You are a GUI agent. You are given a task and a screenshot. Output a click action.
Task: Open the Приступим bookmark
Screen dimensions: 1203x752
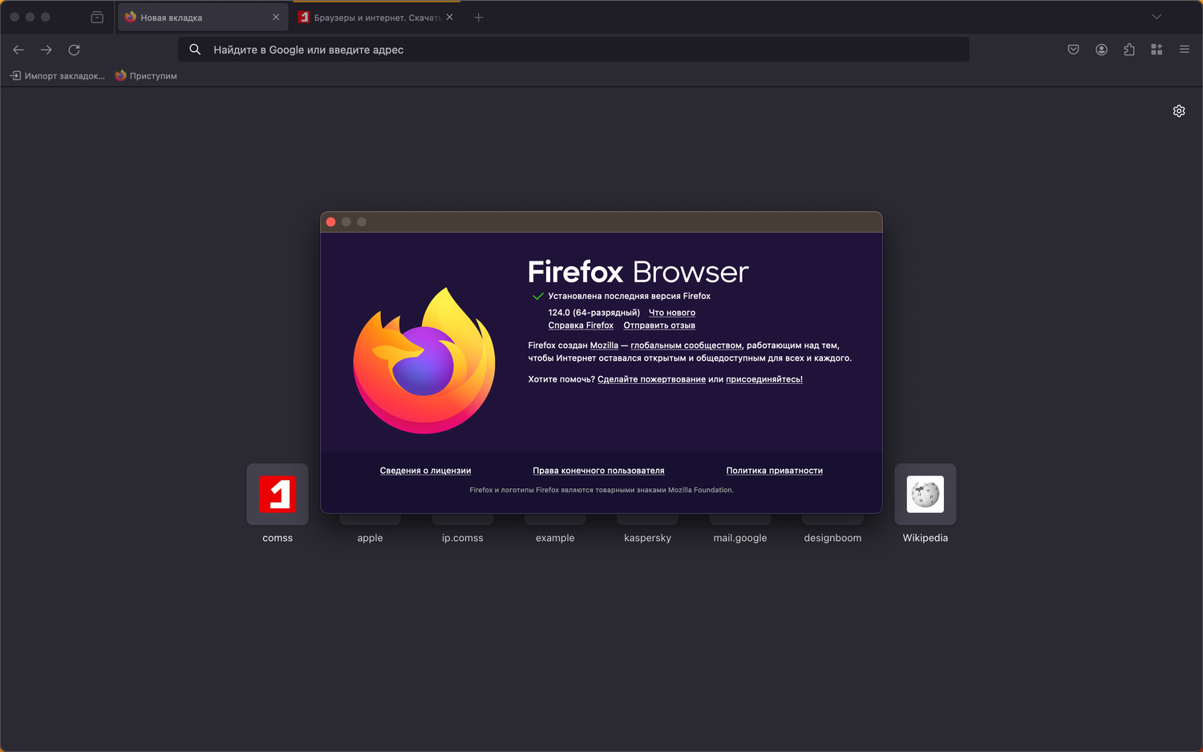tap(146, 76)
